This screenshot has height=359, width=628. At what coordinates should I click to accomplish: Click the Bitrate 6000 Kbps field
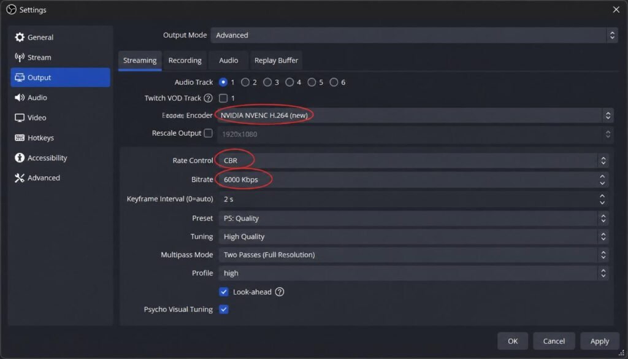414,179
